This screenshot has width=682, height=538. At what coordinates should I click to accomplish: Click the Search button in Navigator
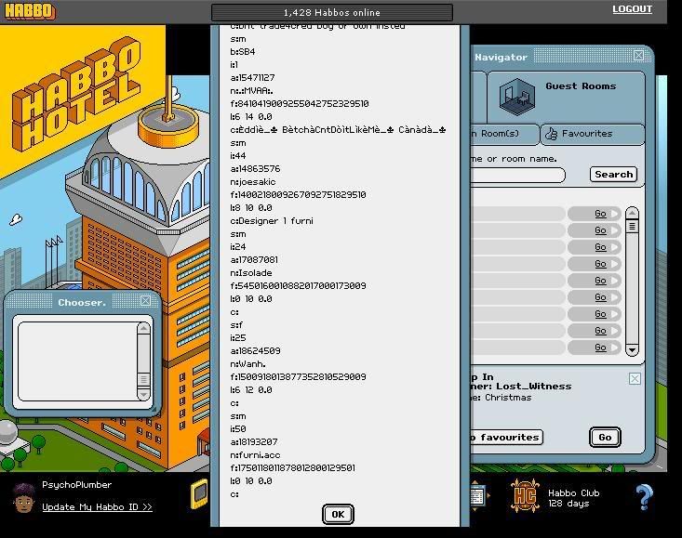tap(613, 175)
